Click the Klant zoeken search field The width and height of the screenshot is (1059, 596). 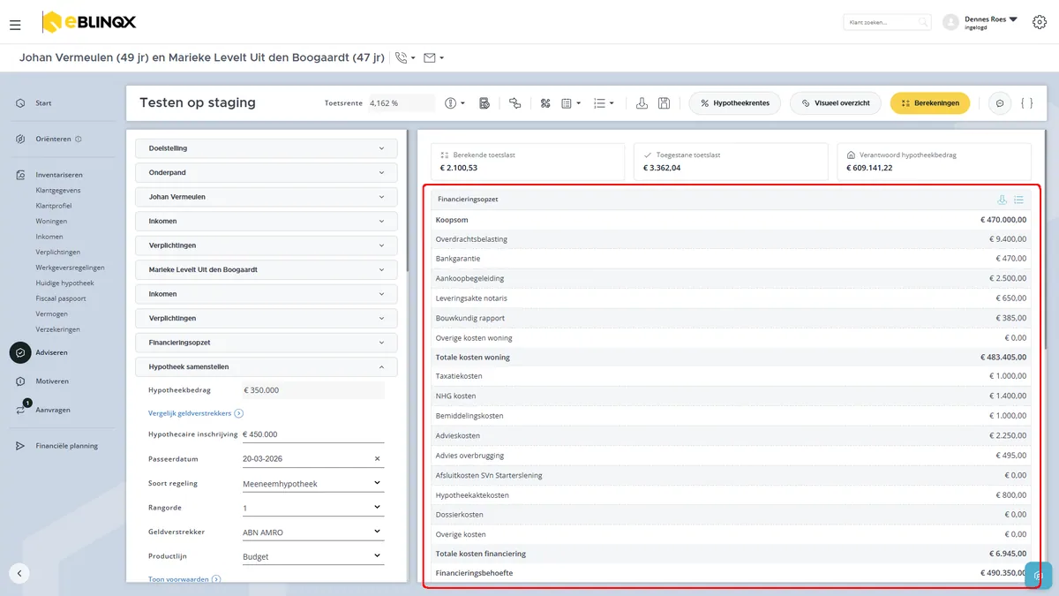coord(887,22)
